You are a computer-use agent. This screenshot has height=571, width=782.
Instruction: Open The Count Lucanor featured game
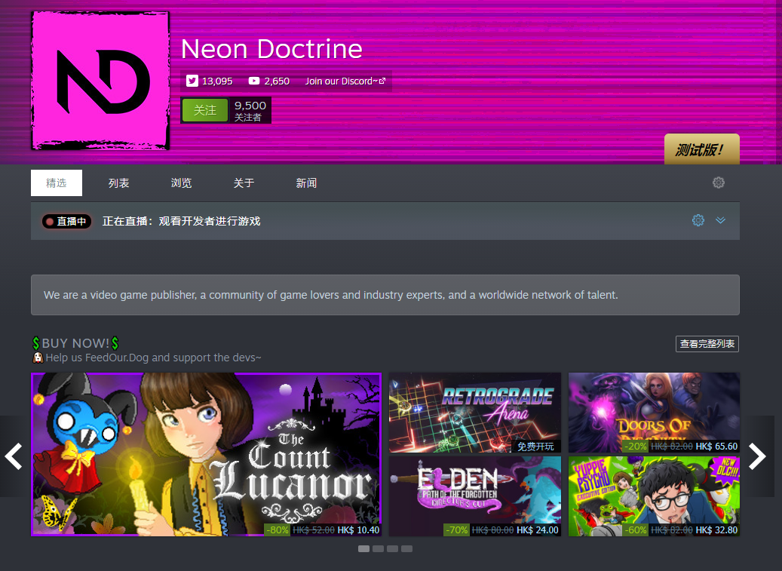207,454
